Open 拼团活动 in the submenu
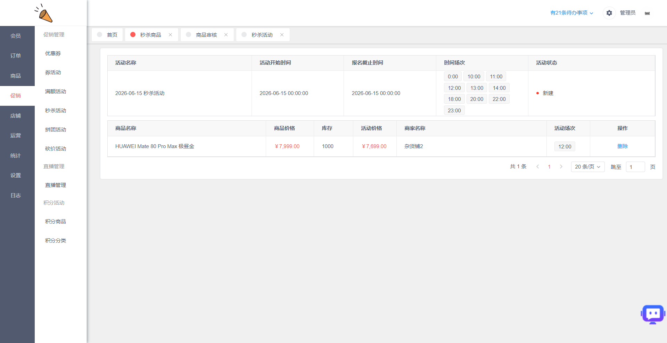The width and height of the screenshot is (667, 343). (56, 130)
